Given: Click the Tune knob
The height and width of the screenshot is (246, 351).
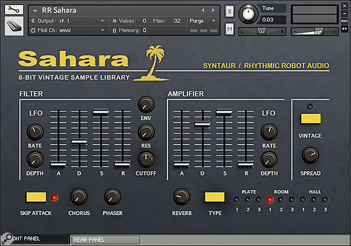Looking at the screenshot, I should 248,14.
